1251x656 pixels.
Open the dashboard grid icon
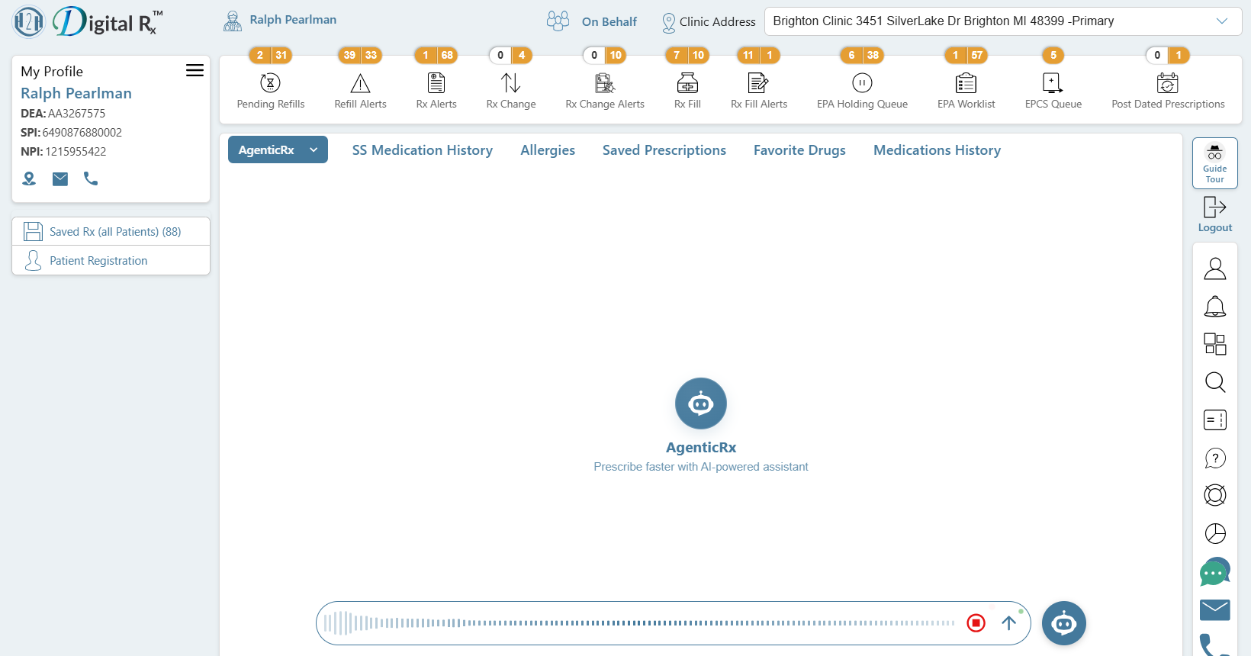coord(1215,344)
